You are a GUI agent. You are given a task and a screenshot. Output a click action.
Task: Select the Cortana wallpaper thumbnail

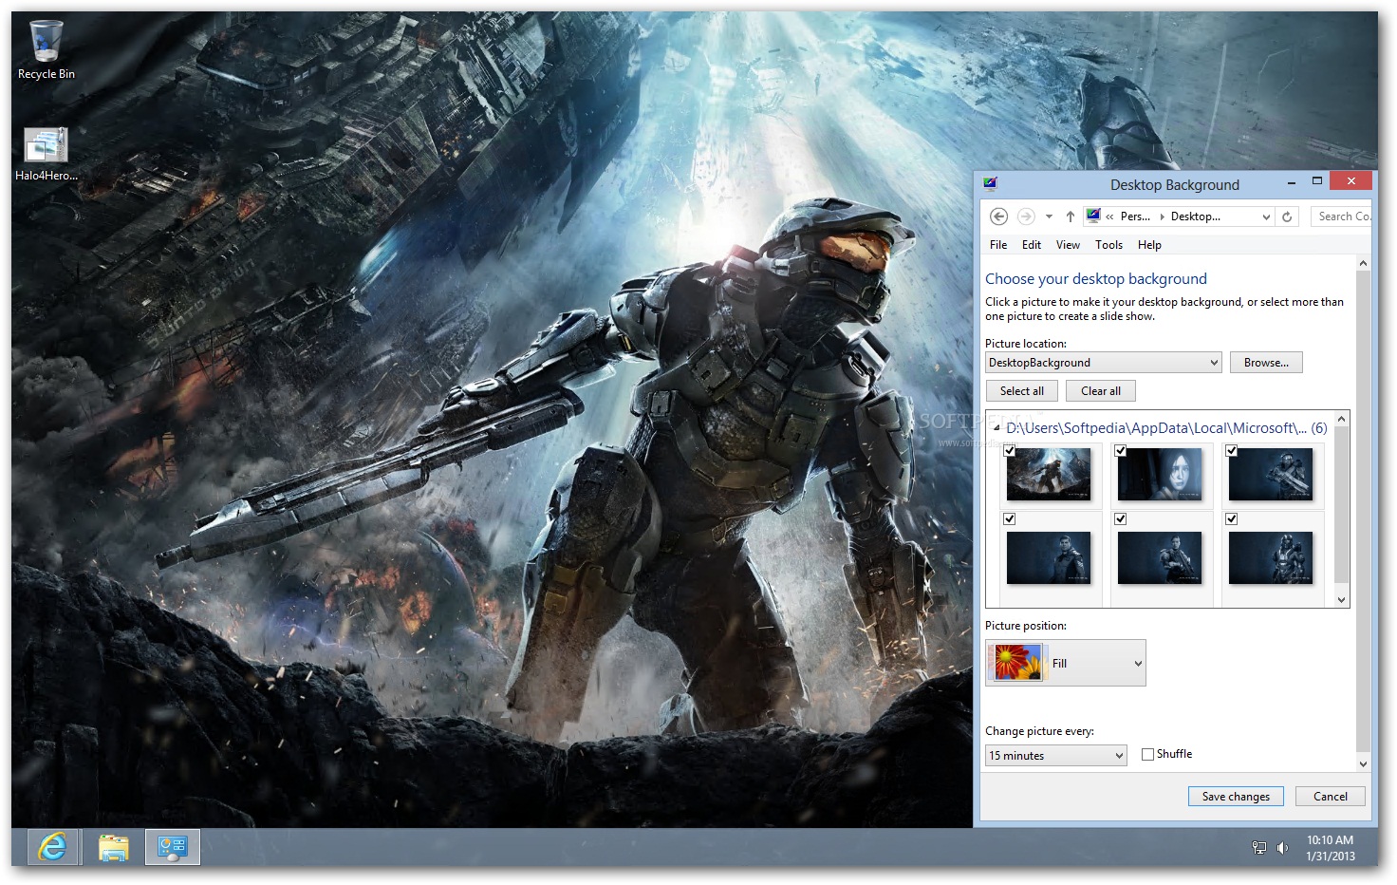point(1160,474)
